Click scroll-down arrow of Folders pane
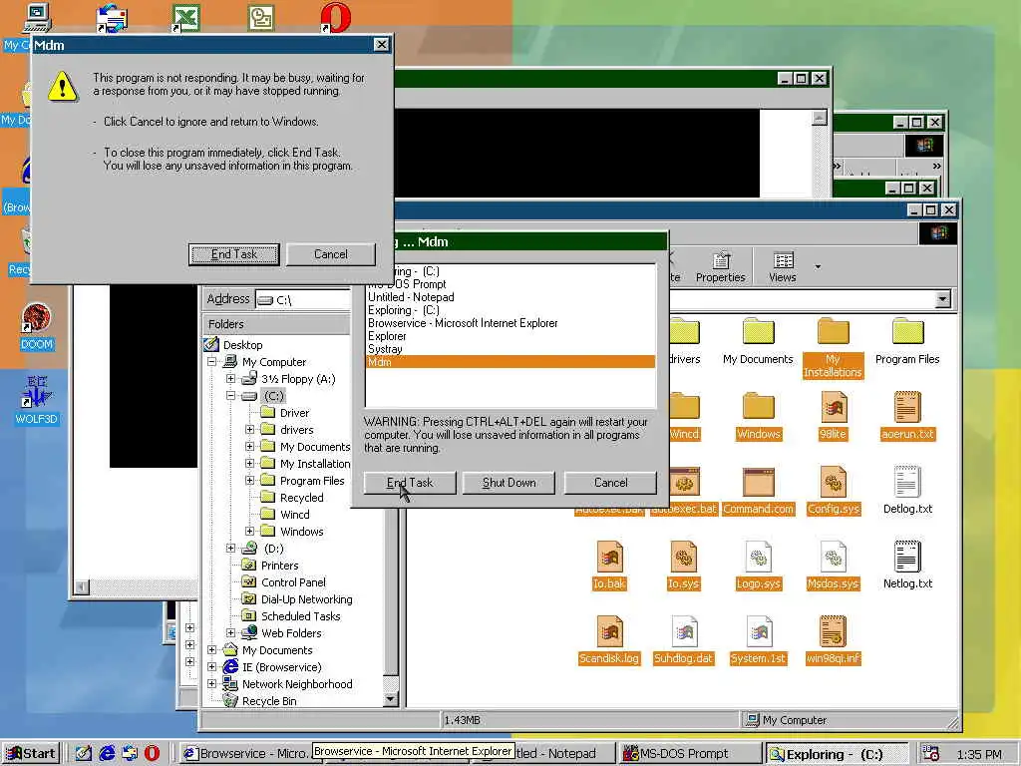1021x766 pixels. [x=391, y=699]
